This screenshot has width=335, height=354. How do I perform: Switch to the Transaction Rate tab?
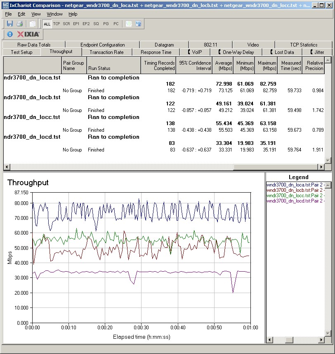coord(106,52)
